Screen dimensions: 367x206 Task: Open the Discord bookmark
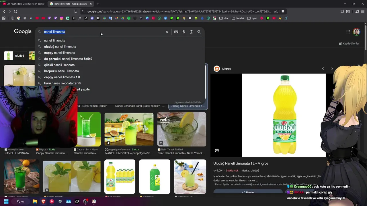pyautogui.click(x=92, y=18)
